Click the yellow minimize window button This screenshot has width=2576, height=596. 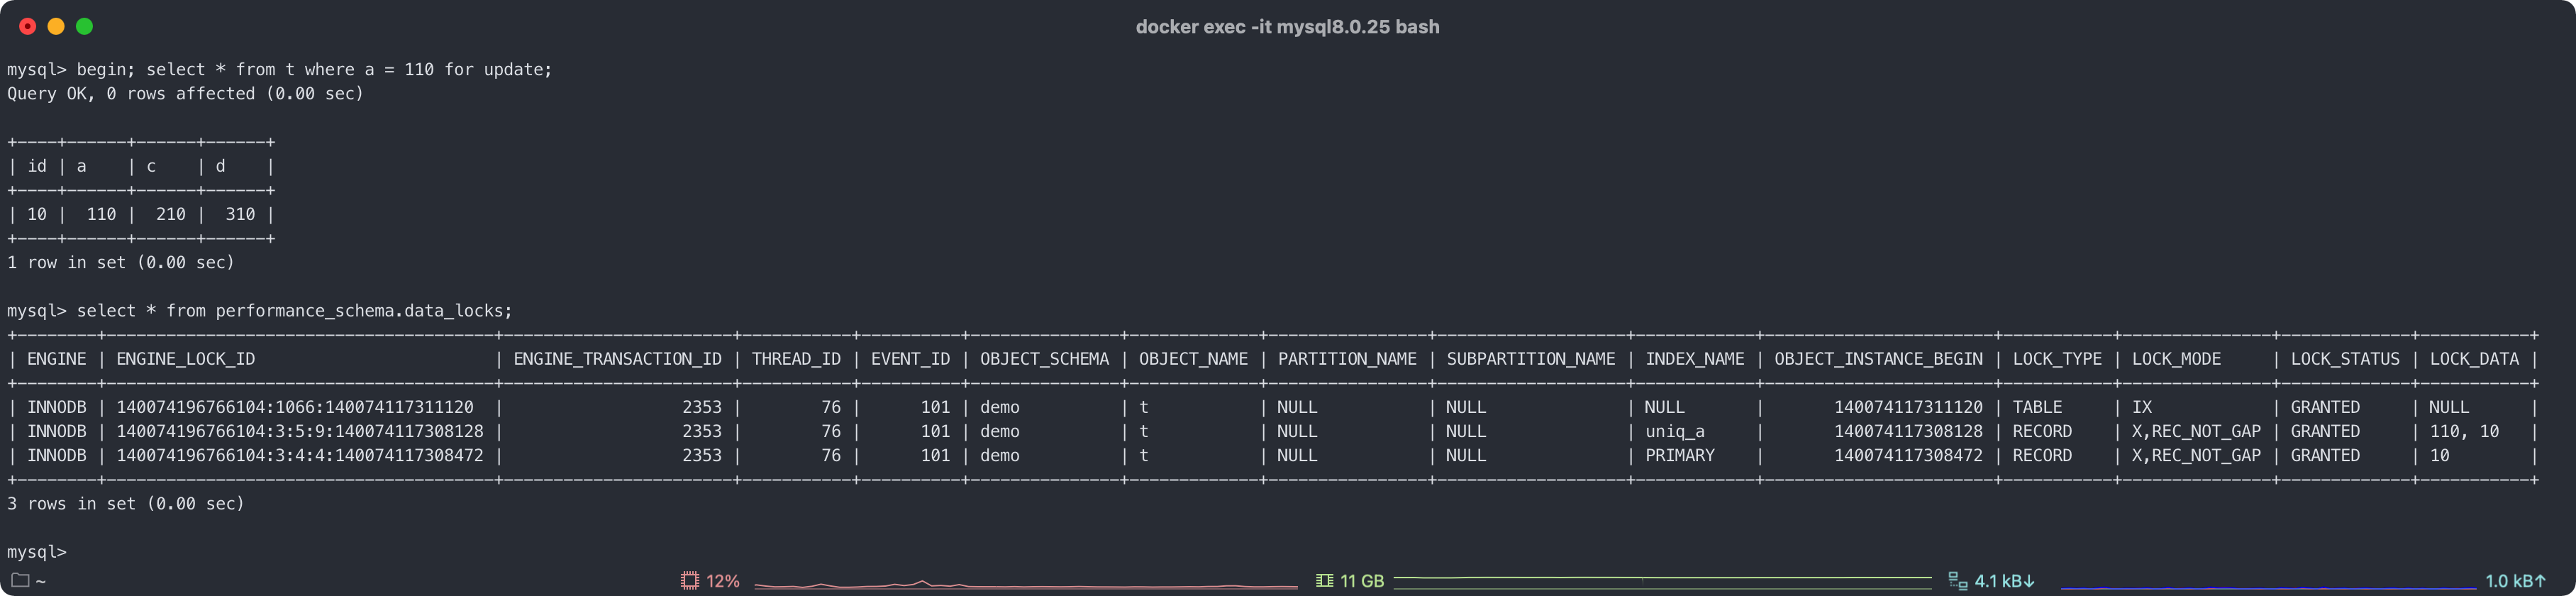(x=56, y=27)
